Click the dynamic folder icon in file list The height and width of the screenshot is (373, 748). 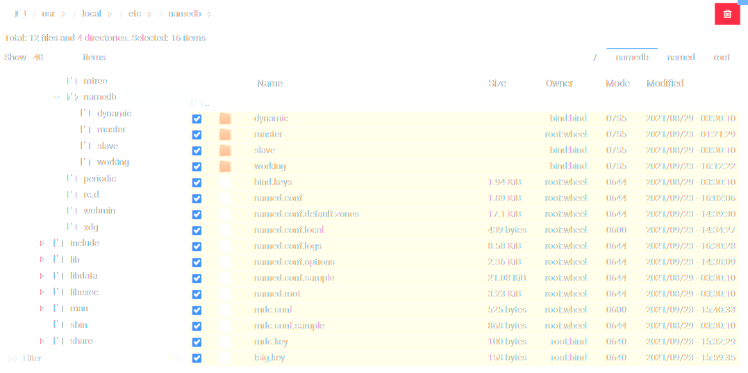pyautogui.click(x=224, y=119)
